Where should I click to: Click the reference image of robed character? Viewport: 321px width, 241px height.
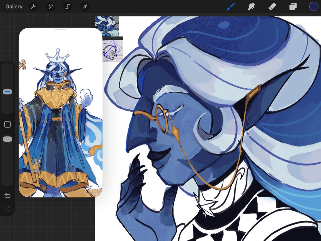(x=61, y=112)
